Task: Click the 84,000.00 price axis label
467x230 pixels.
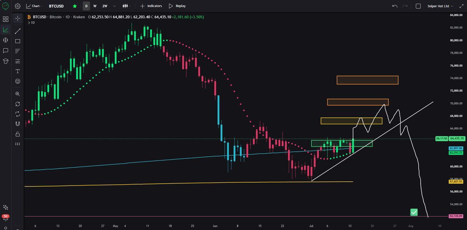Action: click(x=456, y=15)
